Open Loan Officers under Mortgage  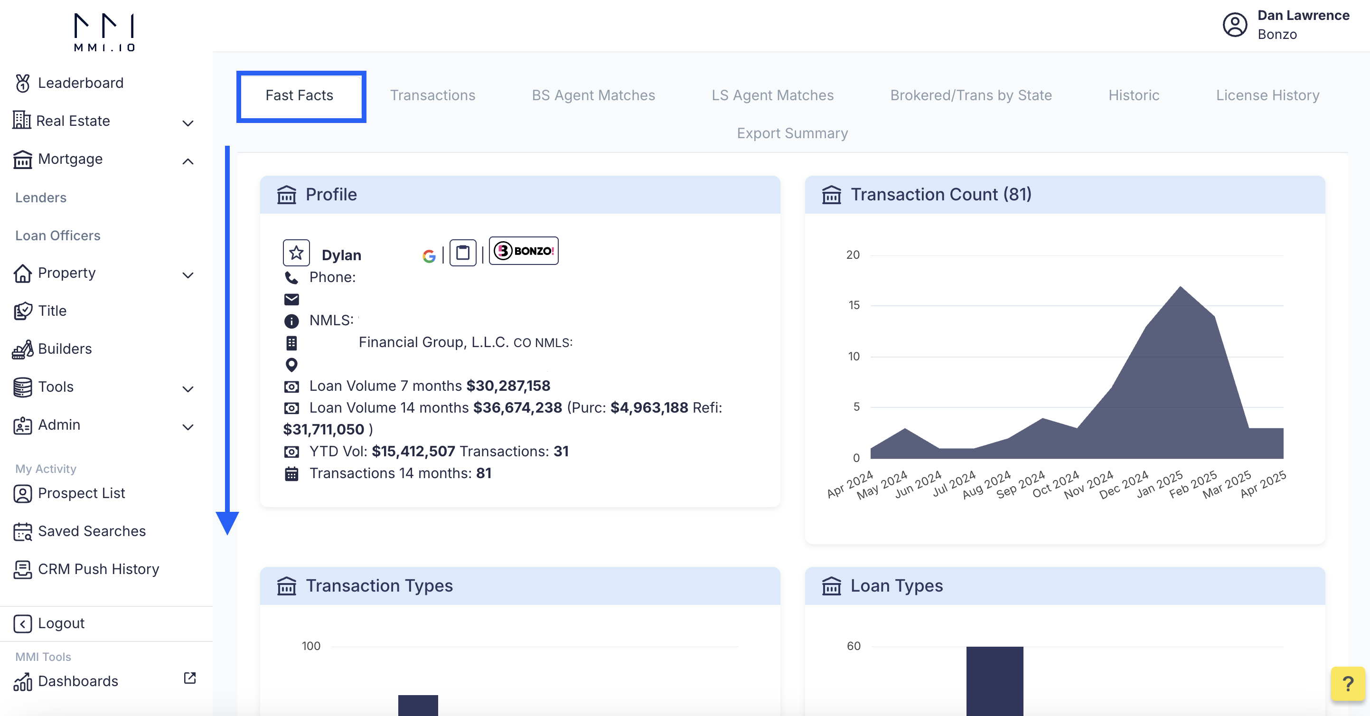[x=58, y=235]
